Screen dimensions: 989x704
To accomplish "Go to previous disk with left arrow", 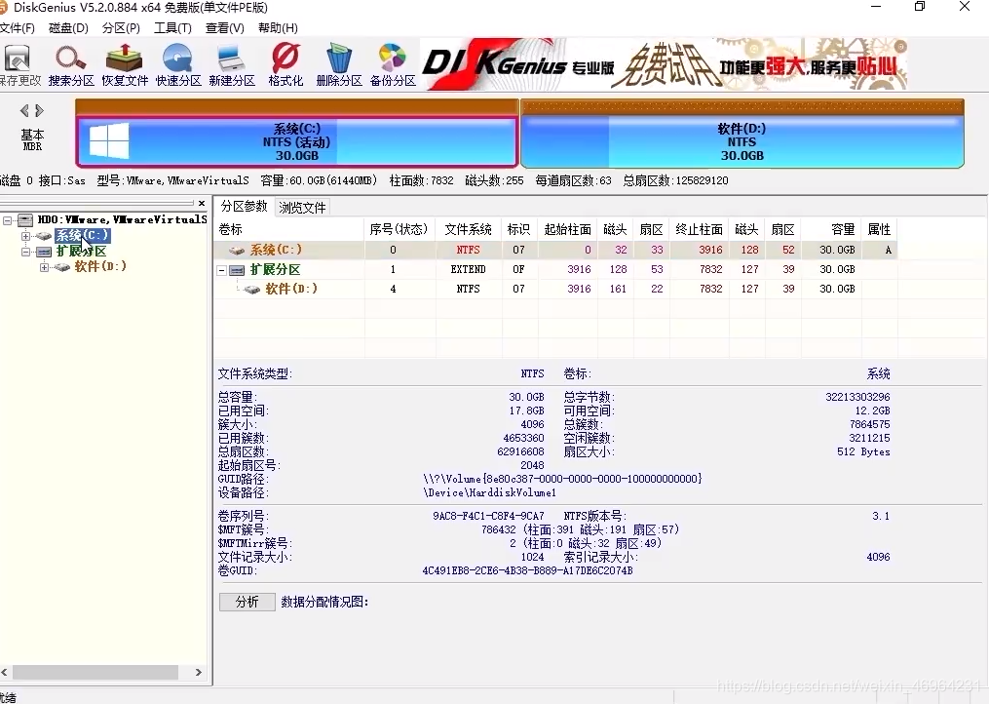I will pyautogui.click(x=24, y=111).
